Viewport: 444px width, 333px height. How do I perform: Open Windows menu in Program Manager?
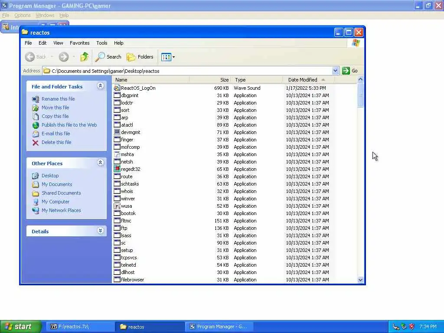(45, 15)
